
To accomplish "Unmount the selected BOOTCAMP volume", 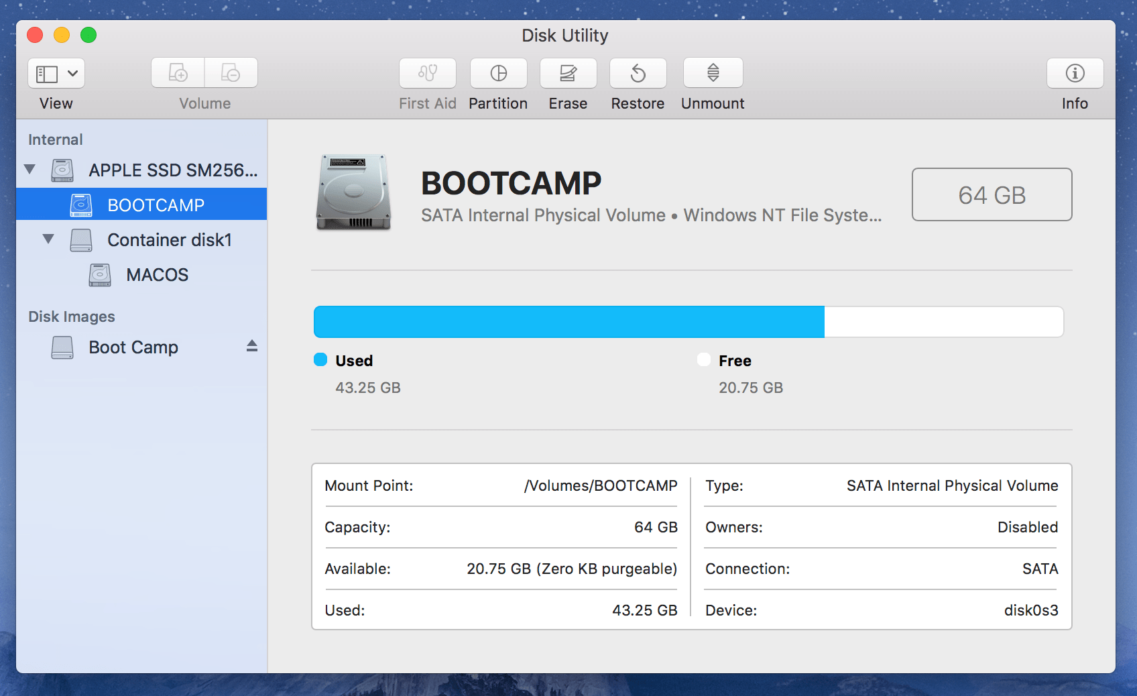I will [x=713, y=73].
